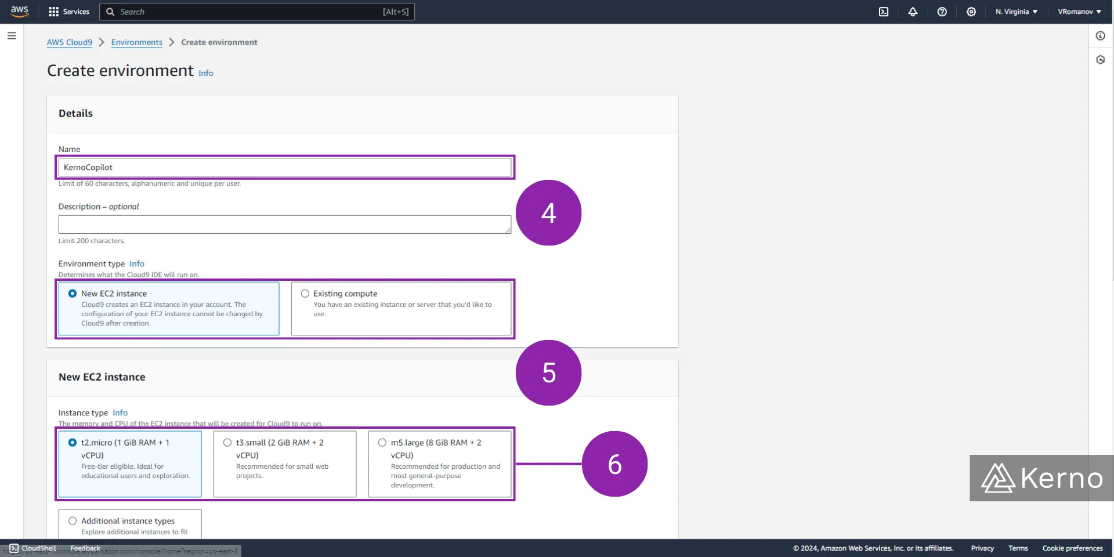Click the Services label in top bar
The width and height of the screenshot is (1114, 557).
[76, 12]
